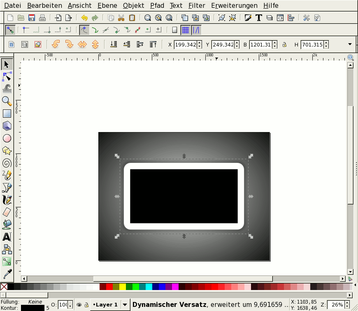Viewport: 358px width, 311px height.
Task: Click the Undo arrow icon
Action: (84, 18)
